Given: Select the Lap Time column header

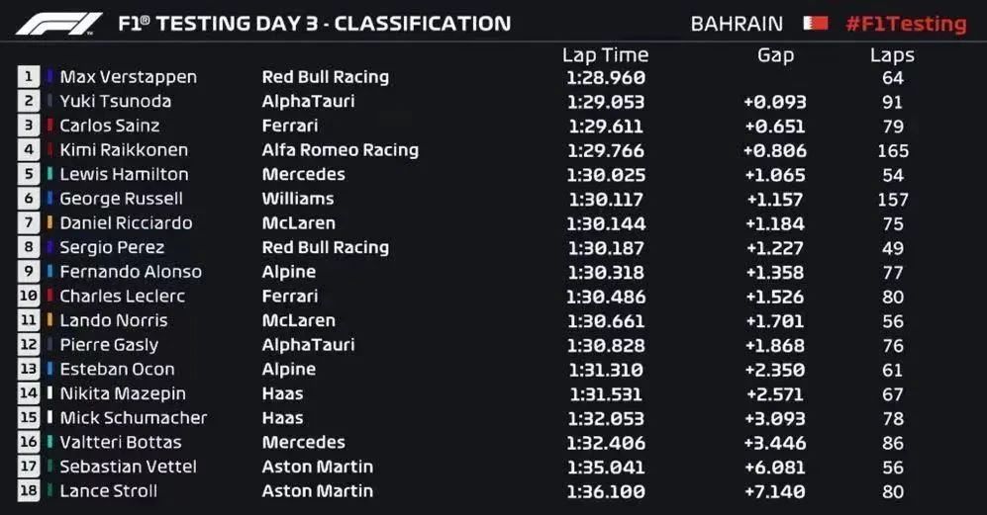Looking at the screenshot, I should click(x=605, y=55).
